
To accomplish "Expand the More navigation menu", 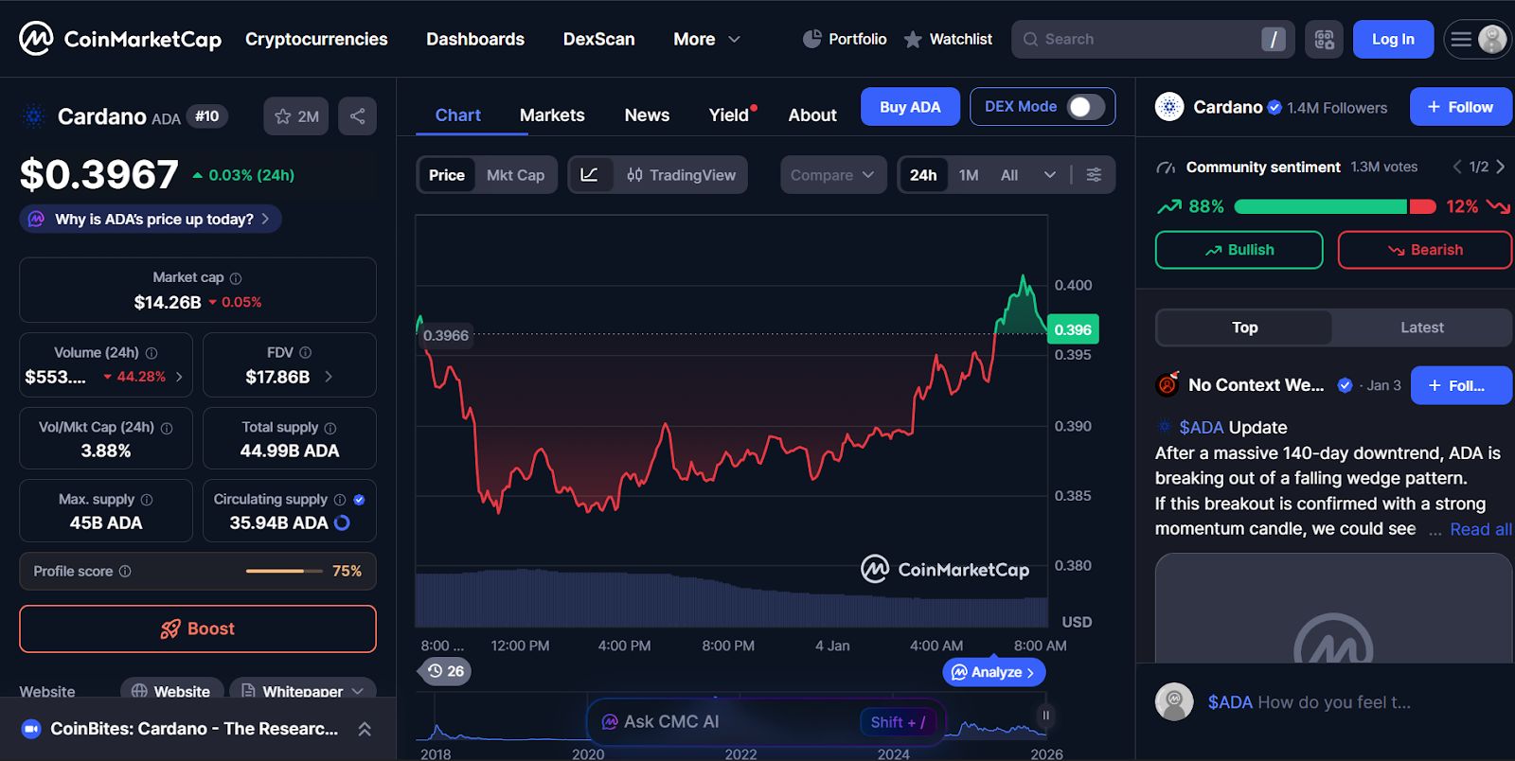I will click(x=706, y=40).
